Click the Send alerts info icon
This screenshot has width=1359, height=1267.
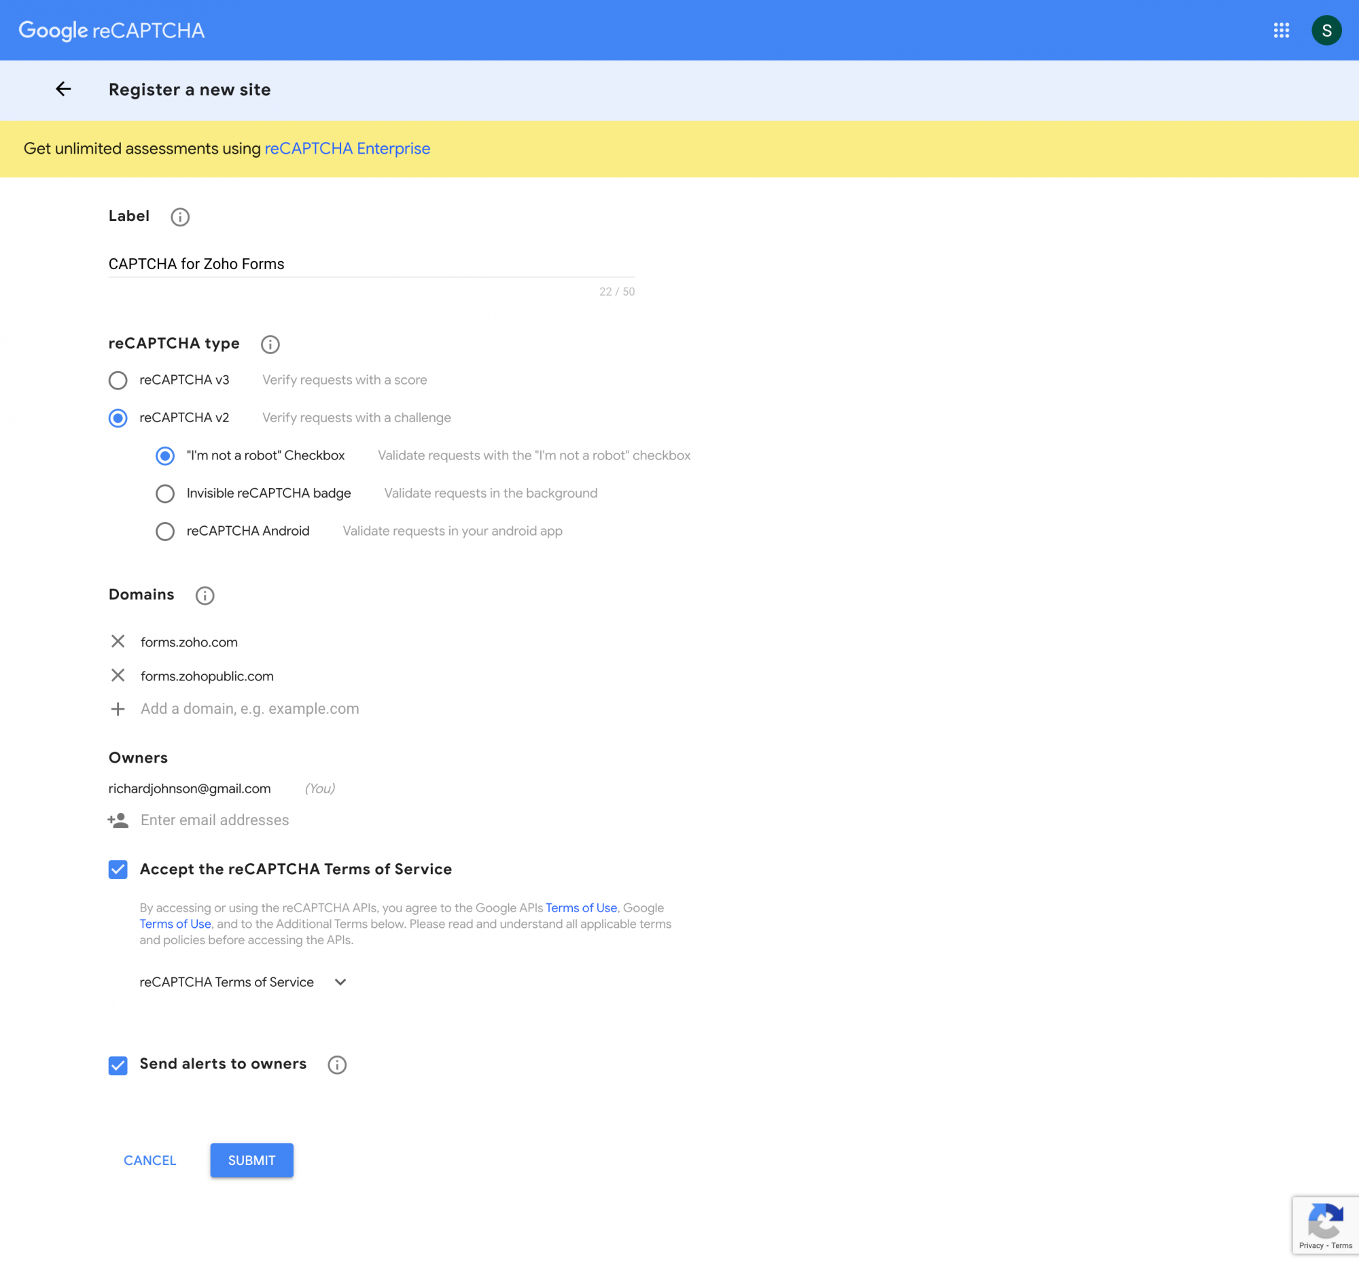click(x=337, y=1064)
